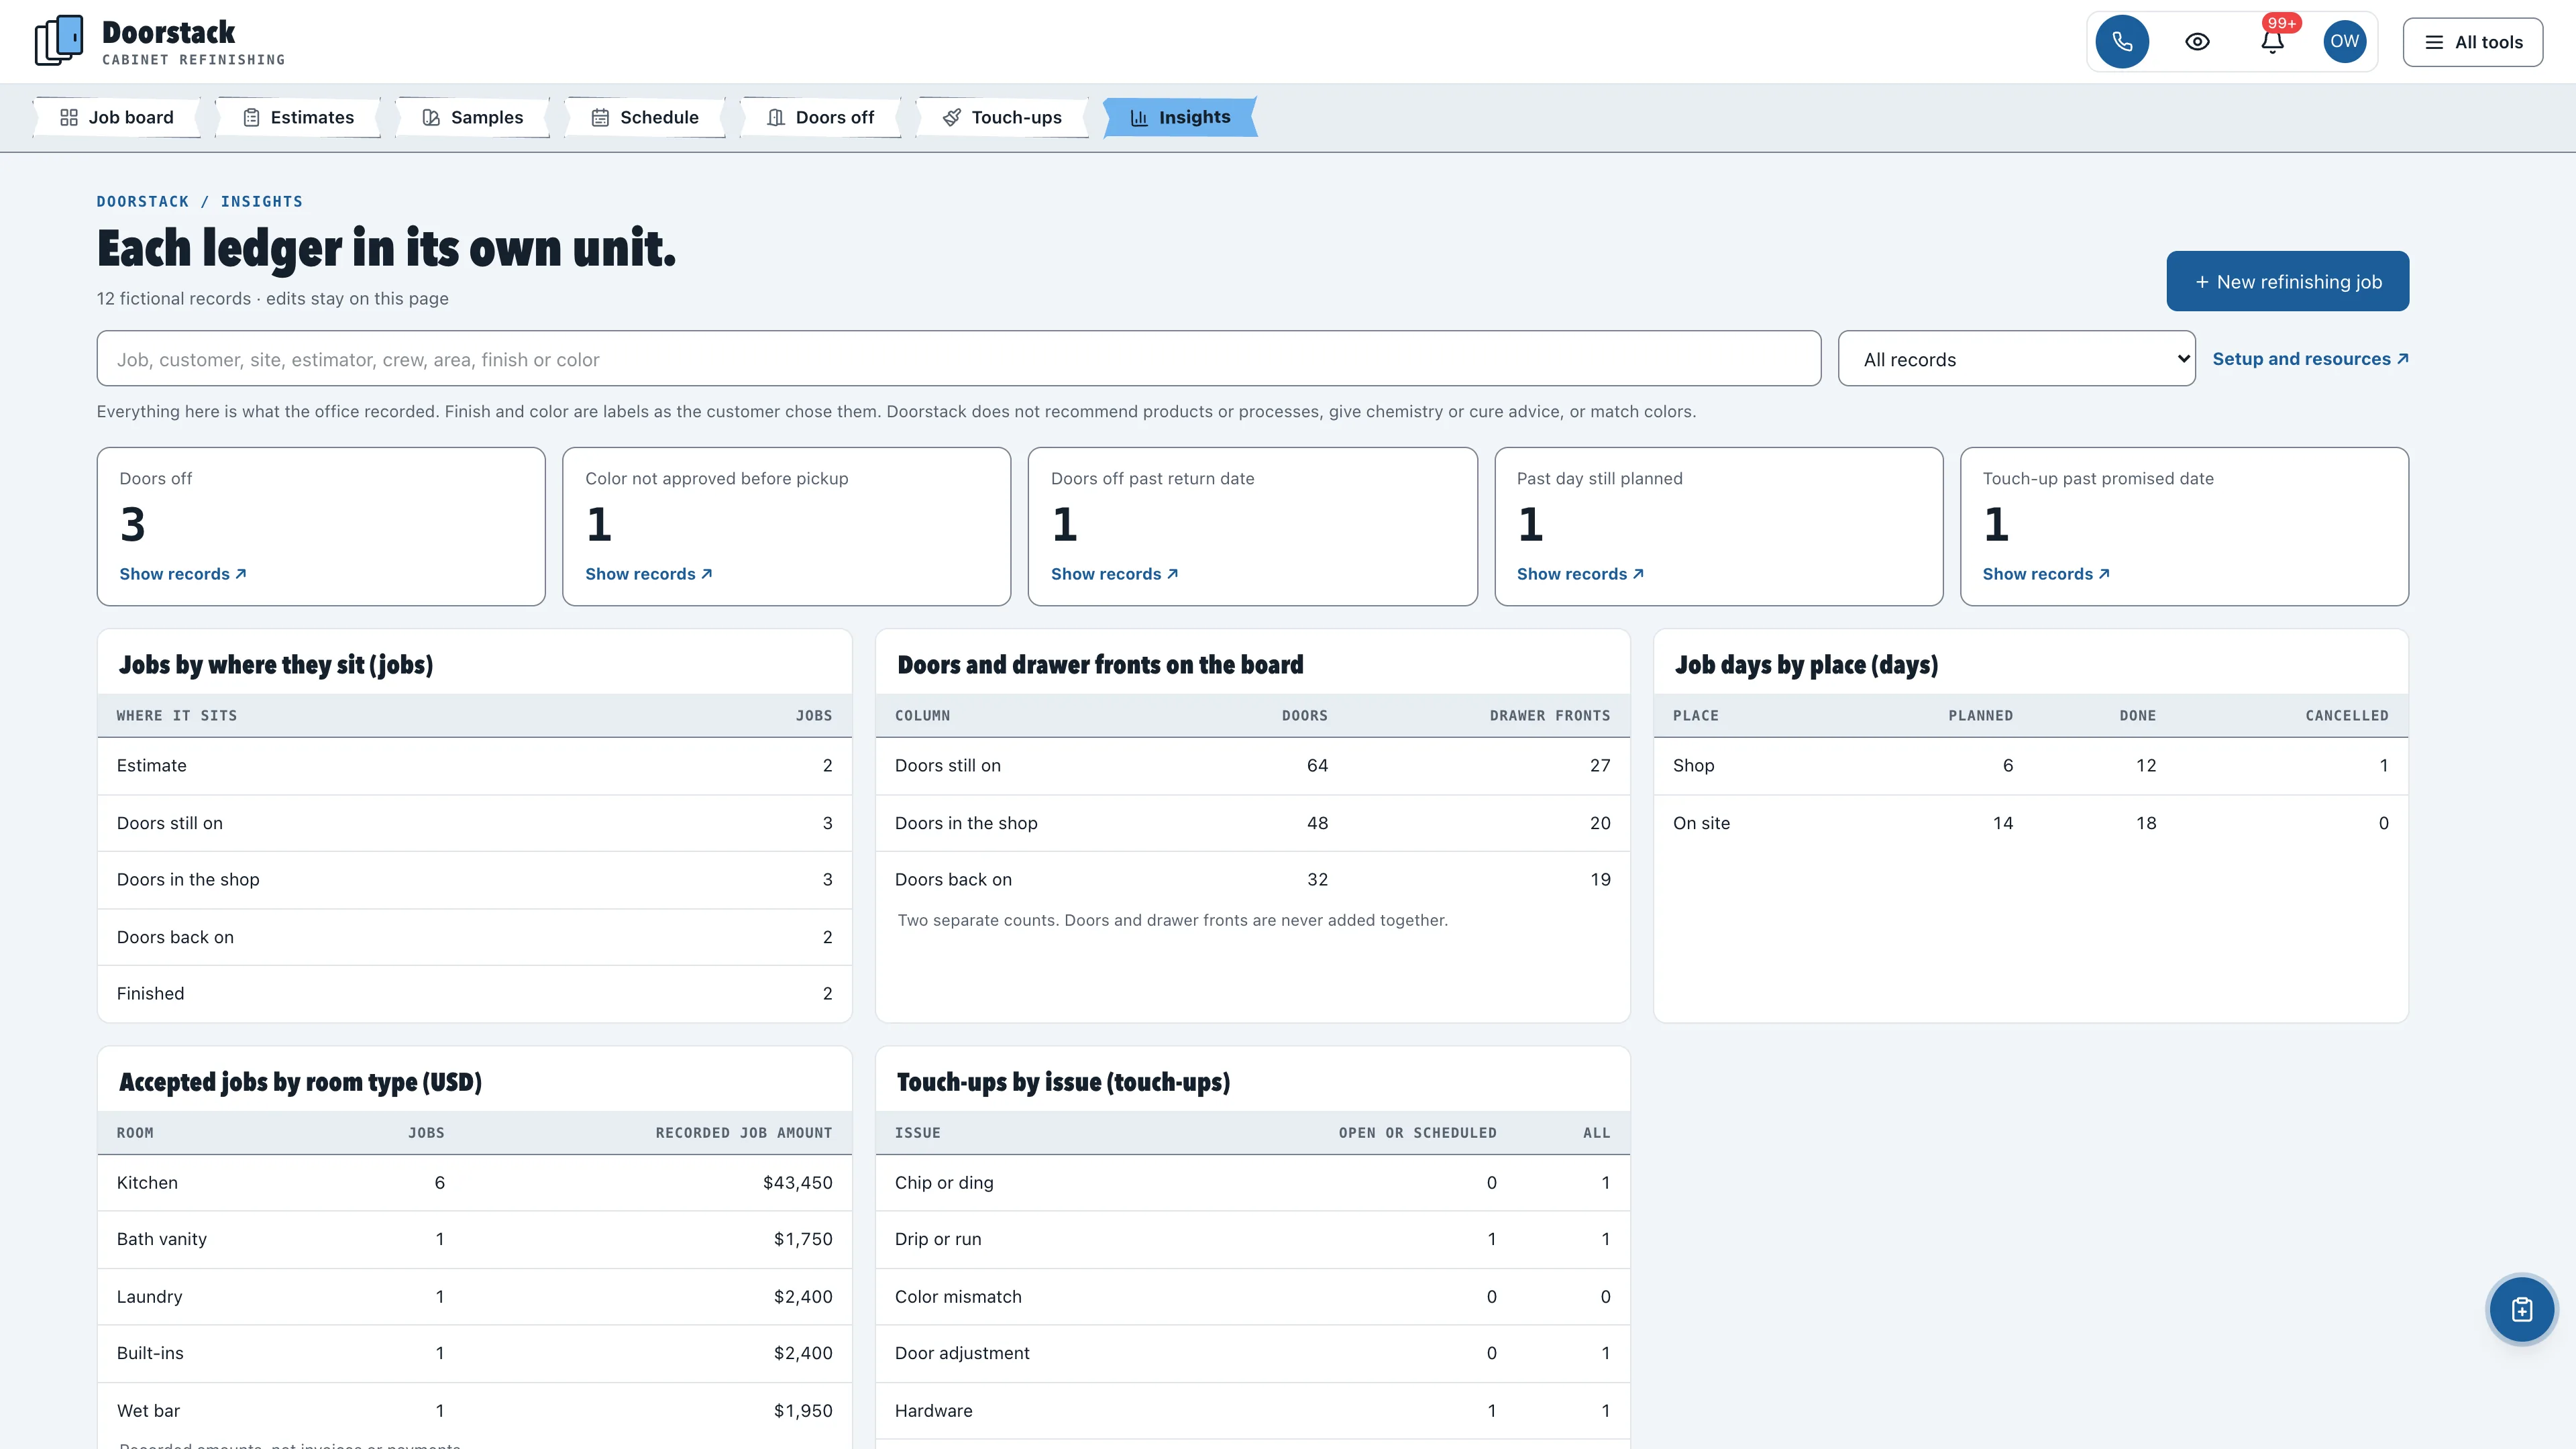Click the floating clipboard button
The height and width of the screenshot is (1449, 2576).
2521,1309
